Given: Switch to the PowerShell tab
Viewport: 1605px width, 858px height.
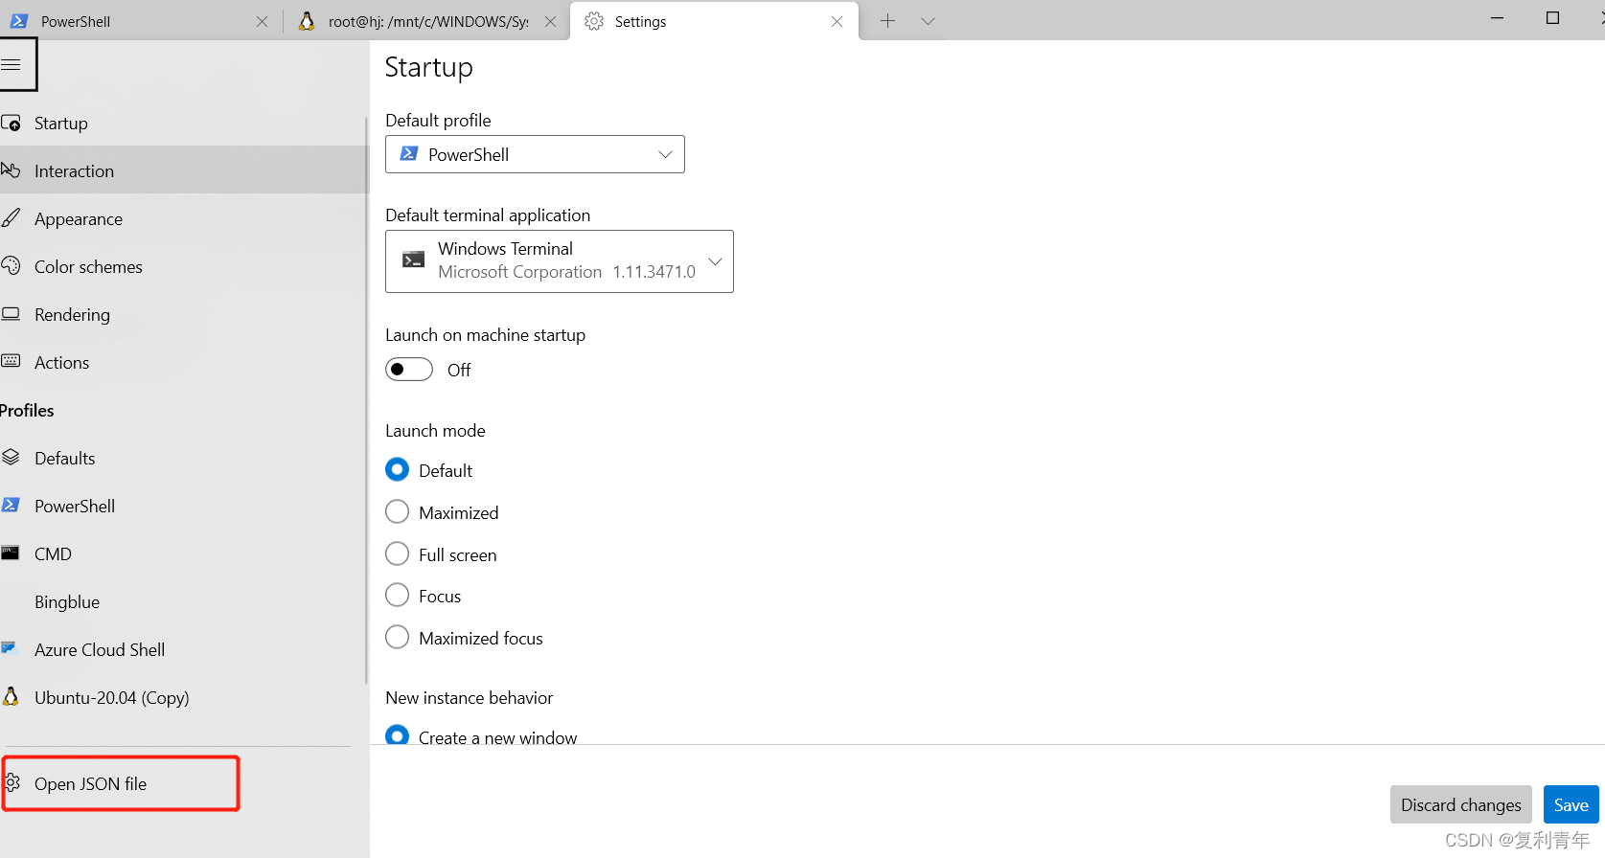Looking at the screenshot, I should 140,21.
